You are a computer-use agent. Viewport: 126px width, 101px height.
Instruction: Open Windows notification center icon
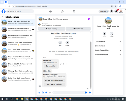[123, 99]
